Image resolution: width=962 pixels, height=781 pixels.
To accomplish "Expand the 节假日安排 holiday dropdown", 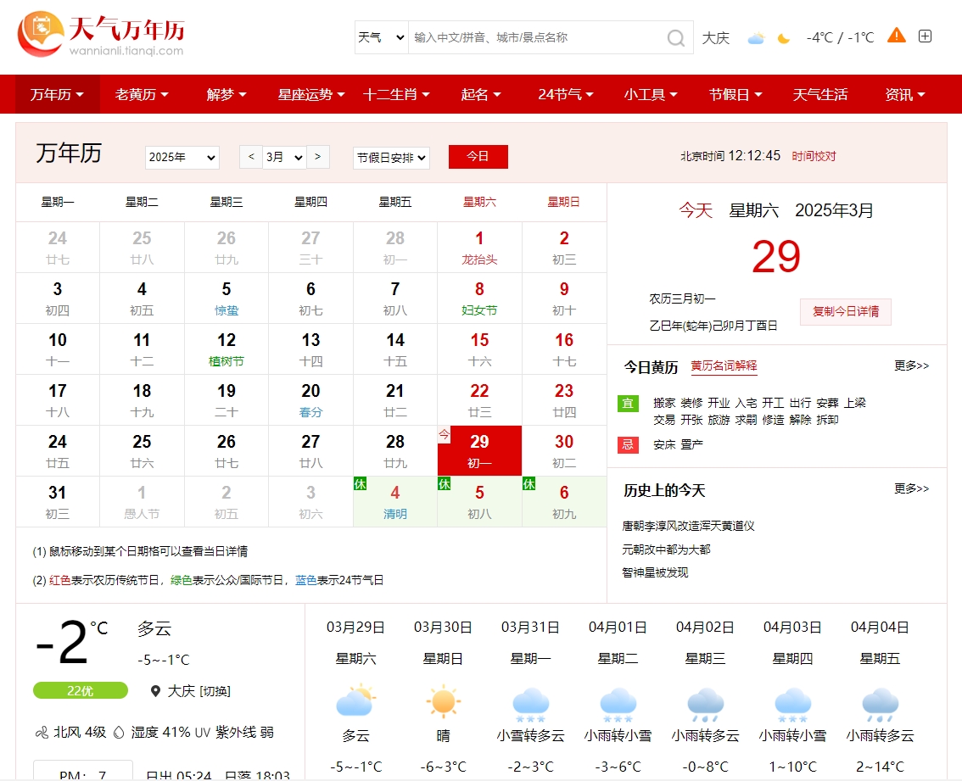I will pyautogui.click(x=391, y=158).
